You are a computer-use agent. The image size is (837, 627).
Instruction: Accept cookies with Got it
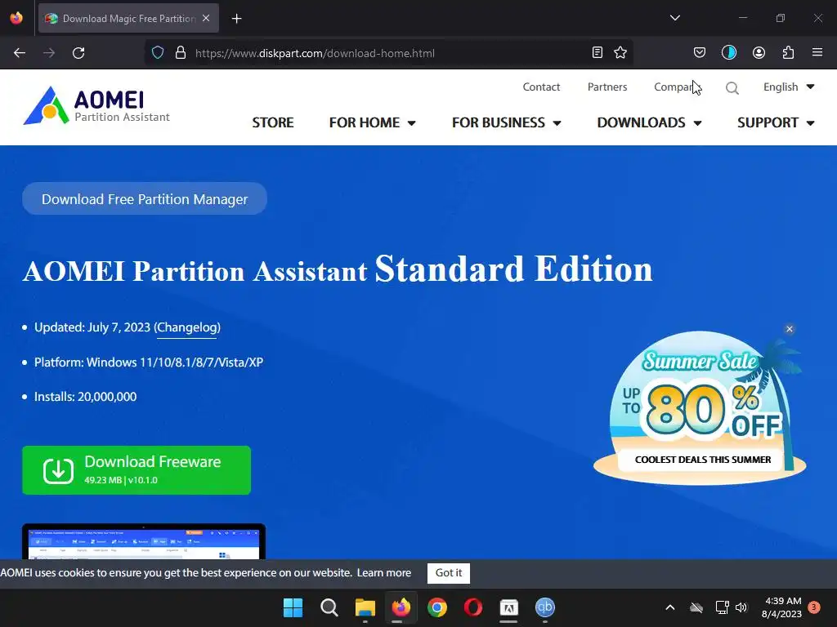pyautogui.click(x=449, y=573)
